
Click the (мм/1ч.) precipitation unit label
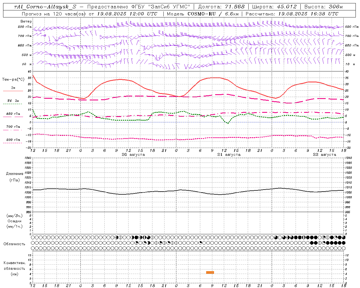(x=15, y=226)
